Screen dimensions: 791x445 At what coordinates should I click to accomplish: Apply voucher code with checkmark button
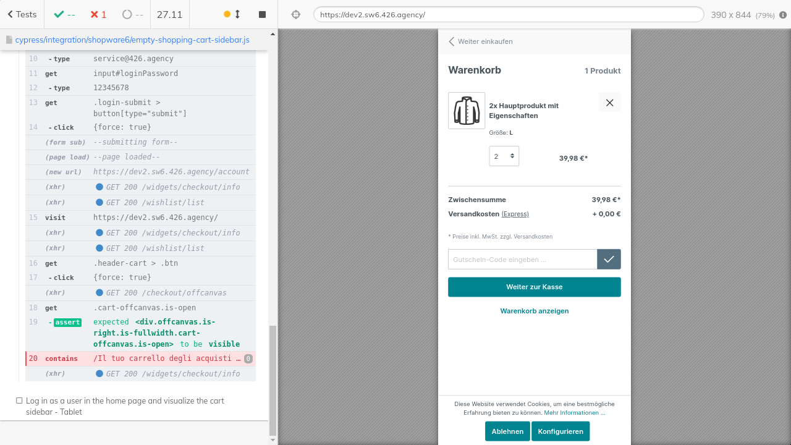click(x=609, y=260)
